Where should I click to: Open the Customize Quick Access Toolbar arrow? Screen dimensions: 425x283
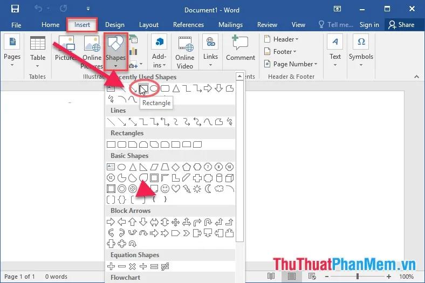[88, 9]
